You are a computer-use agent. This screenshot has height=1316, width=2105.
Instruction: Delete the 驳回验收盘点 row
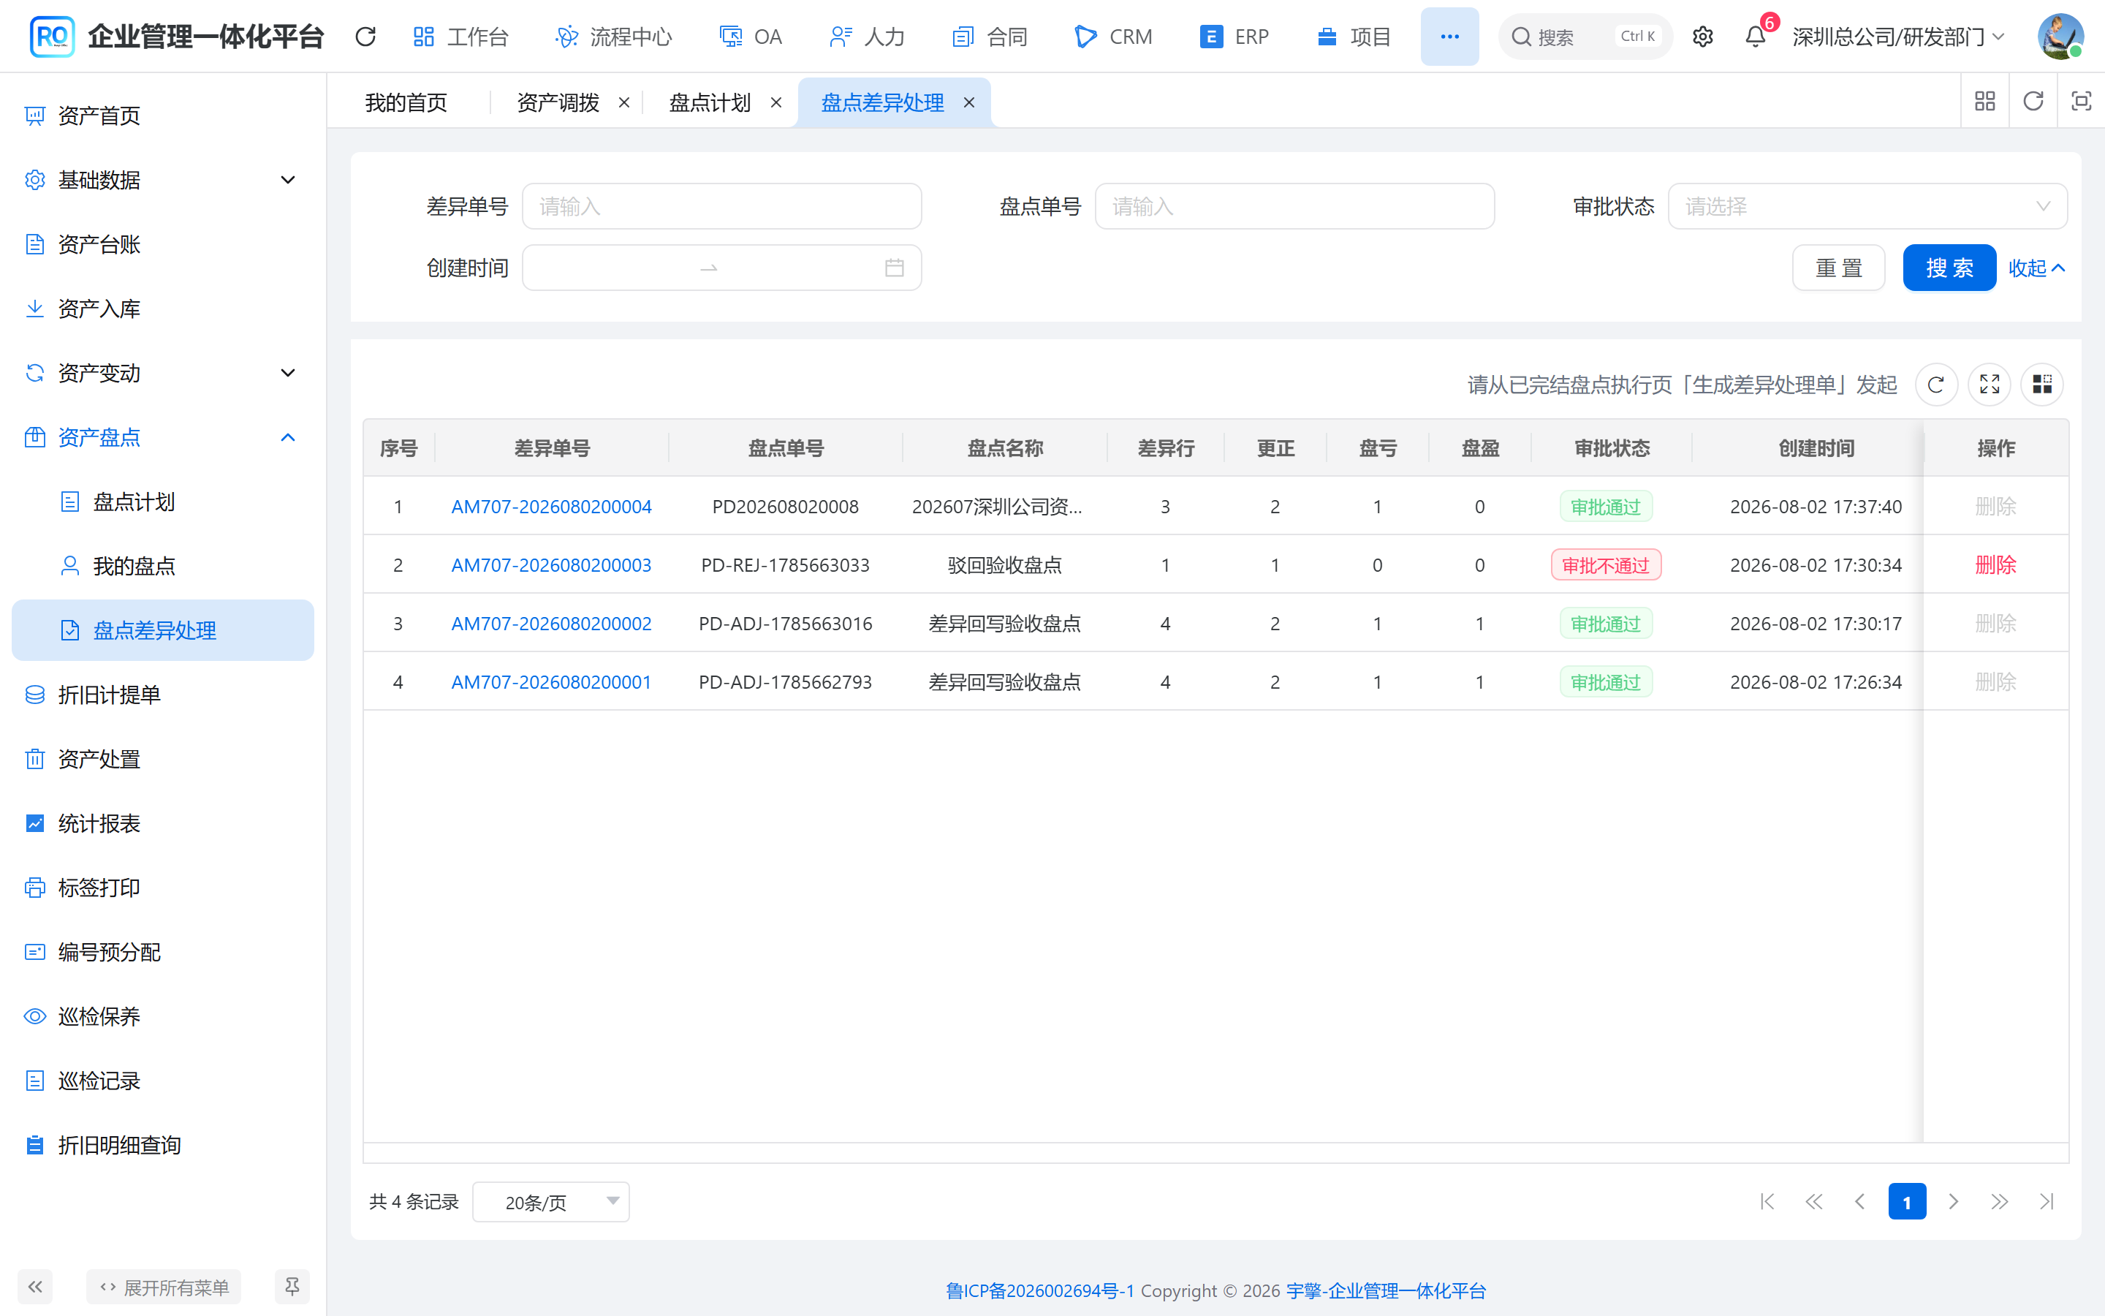click(1995, 565)
